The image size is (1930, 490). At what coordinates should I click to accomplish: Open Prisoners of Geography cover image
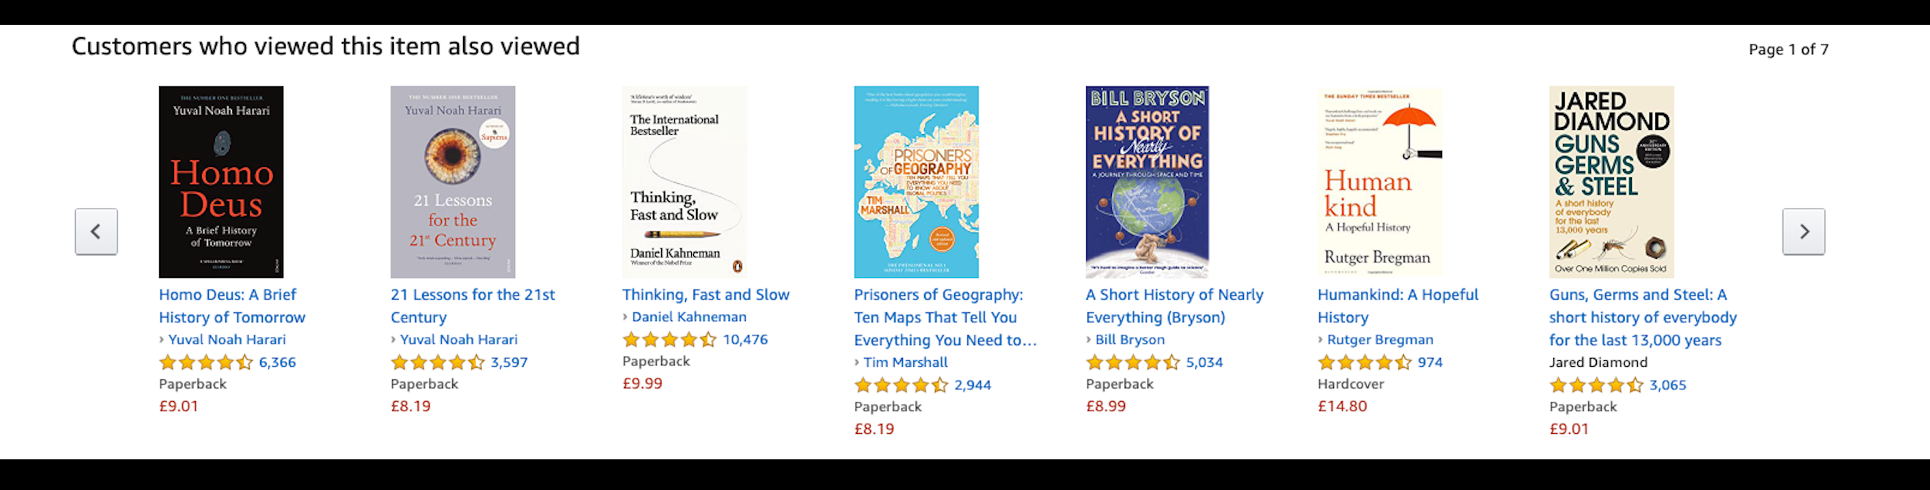click(915, 182)
